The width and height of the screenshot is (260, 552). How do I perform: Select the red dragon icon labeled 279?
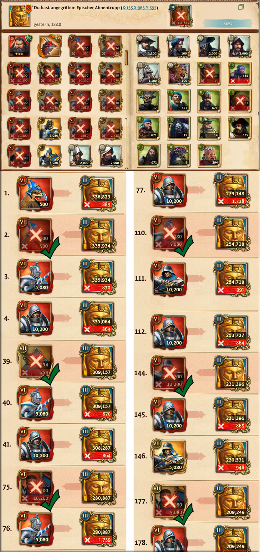[x=50, y=46]
